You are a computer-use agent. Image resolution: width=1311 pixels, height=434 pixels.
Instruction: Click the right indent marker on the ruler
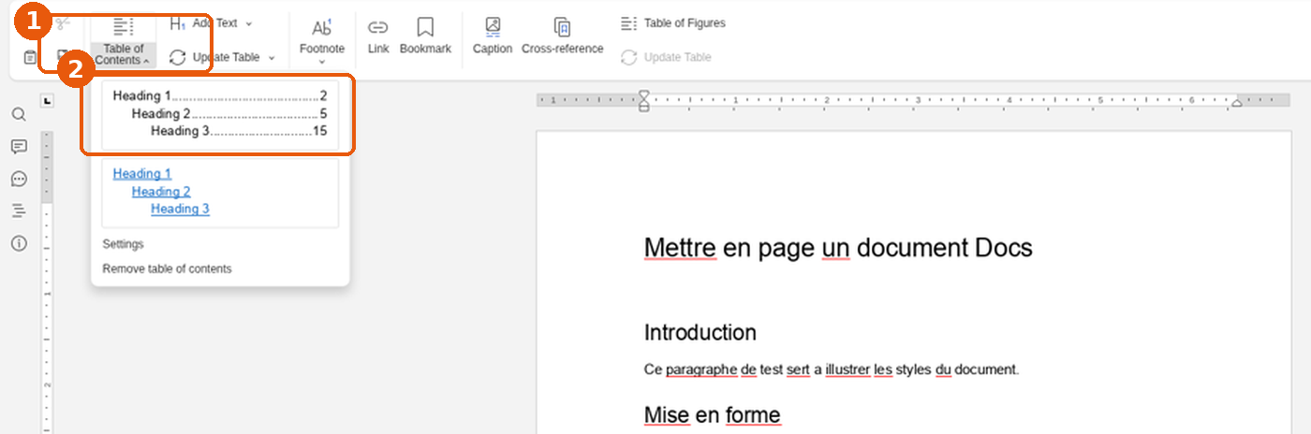(x=1237, y=102)
